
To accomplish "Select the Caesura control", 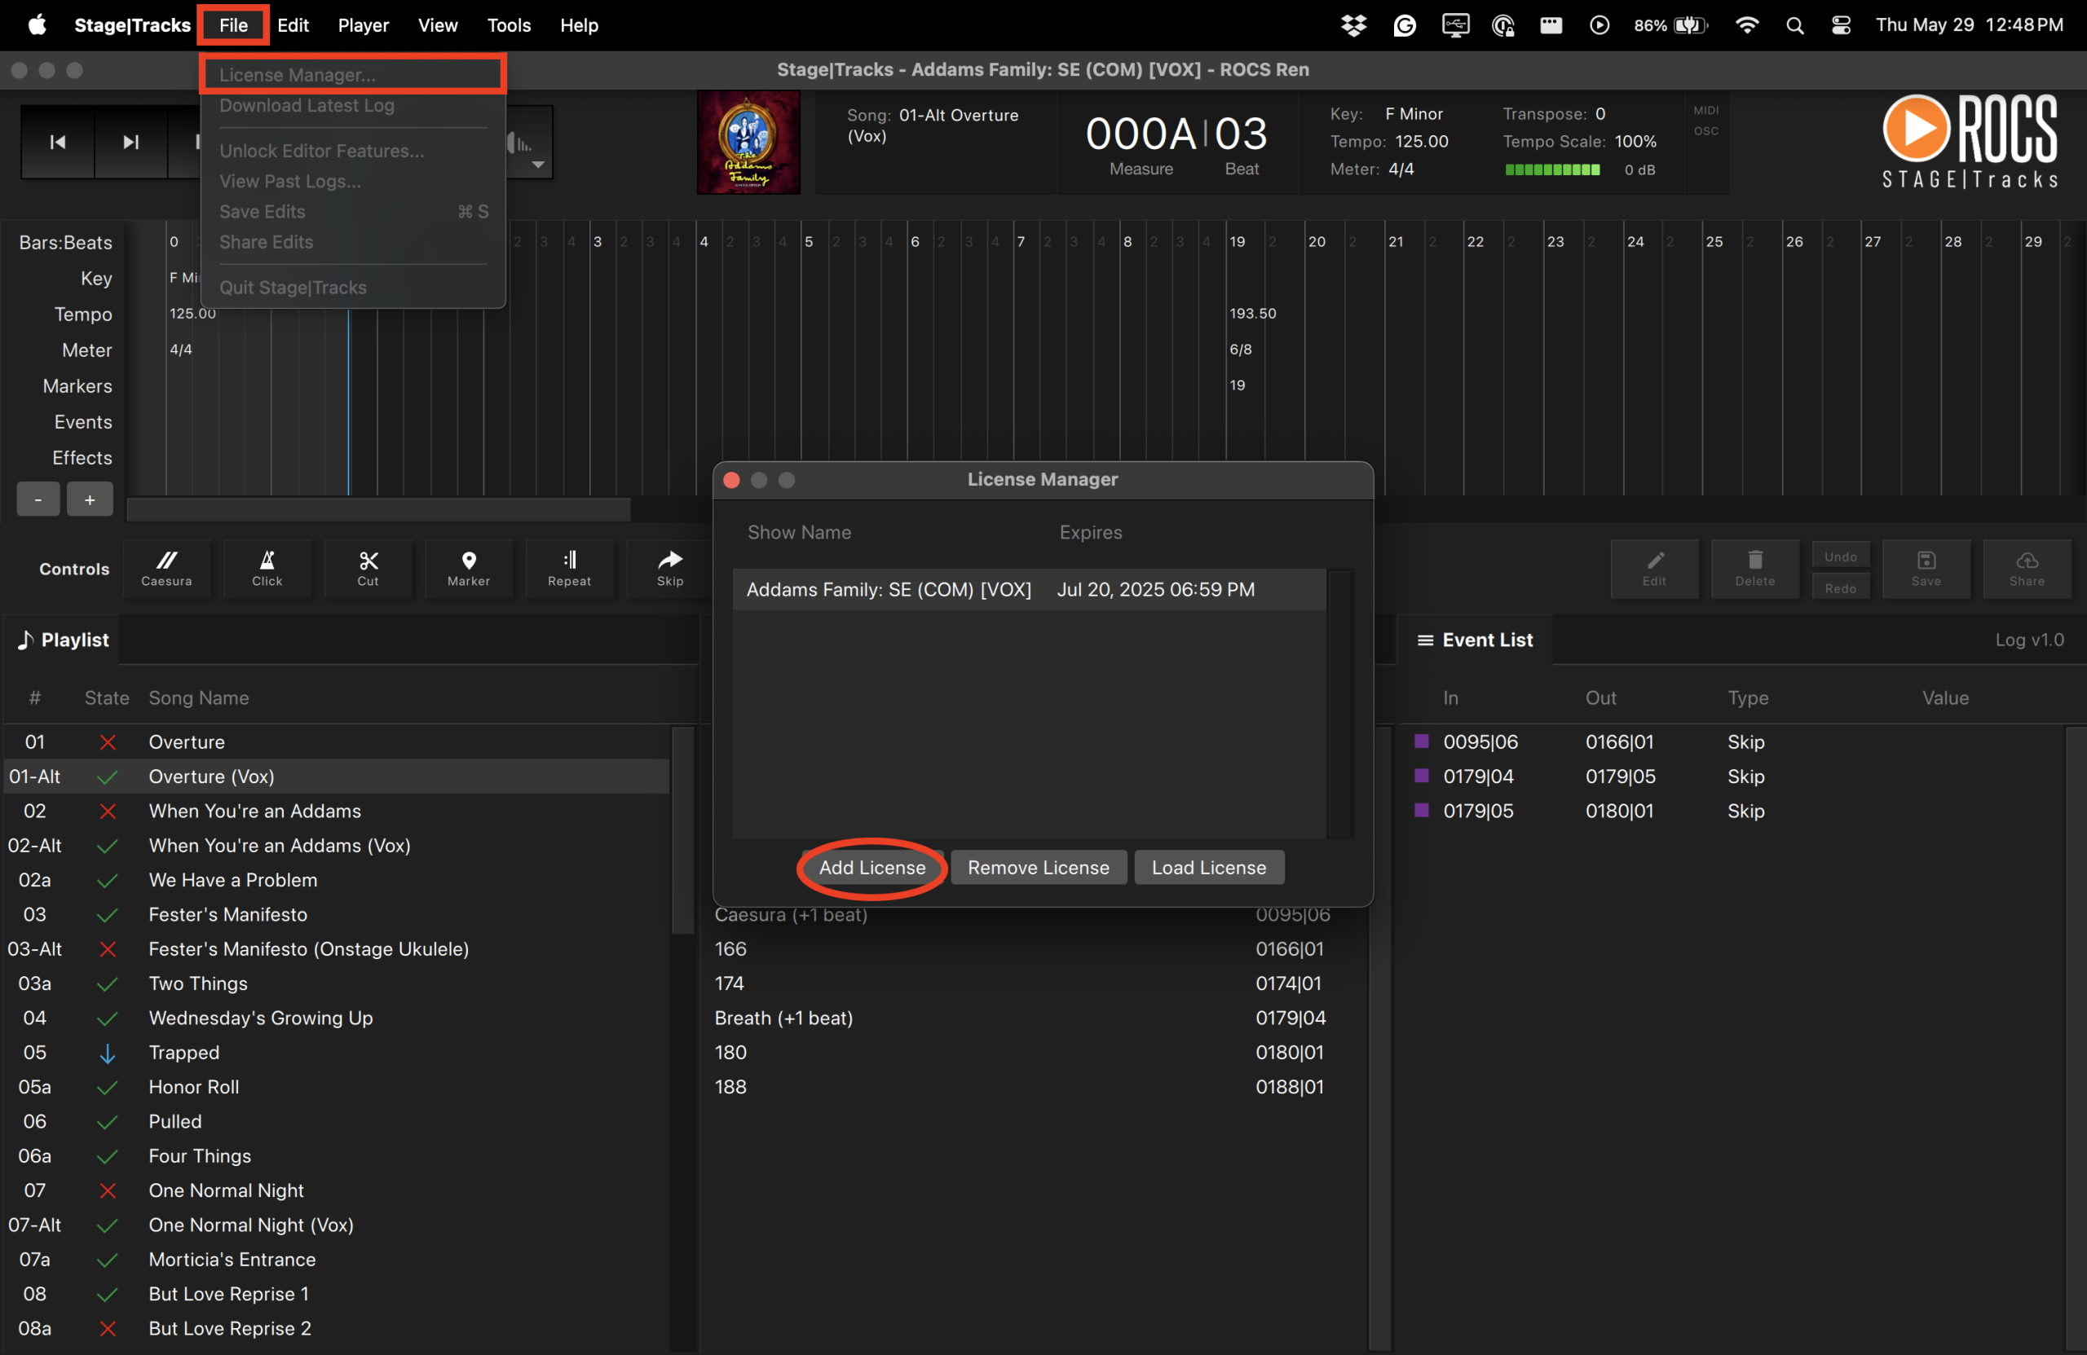I will pyautogui.click(x=166, y=569).
